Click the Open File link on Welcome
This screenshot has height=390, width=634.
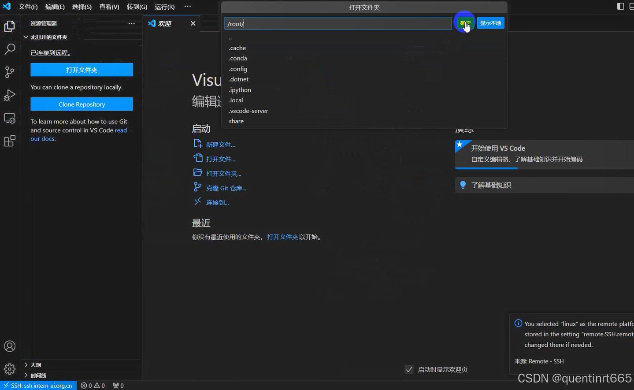coord(220,159)
